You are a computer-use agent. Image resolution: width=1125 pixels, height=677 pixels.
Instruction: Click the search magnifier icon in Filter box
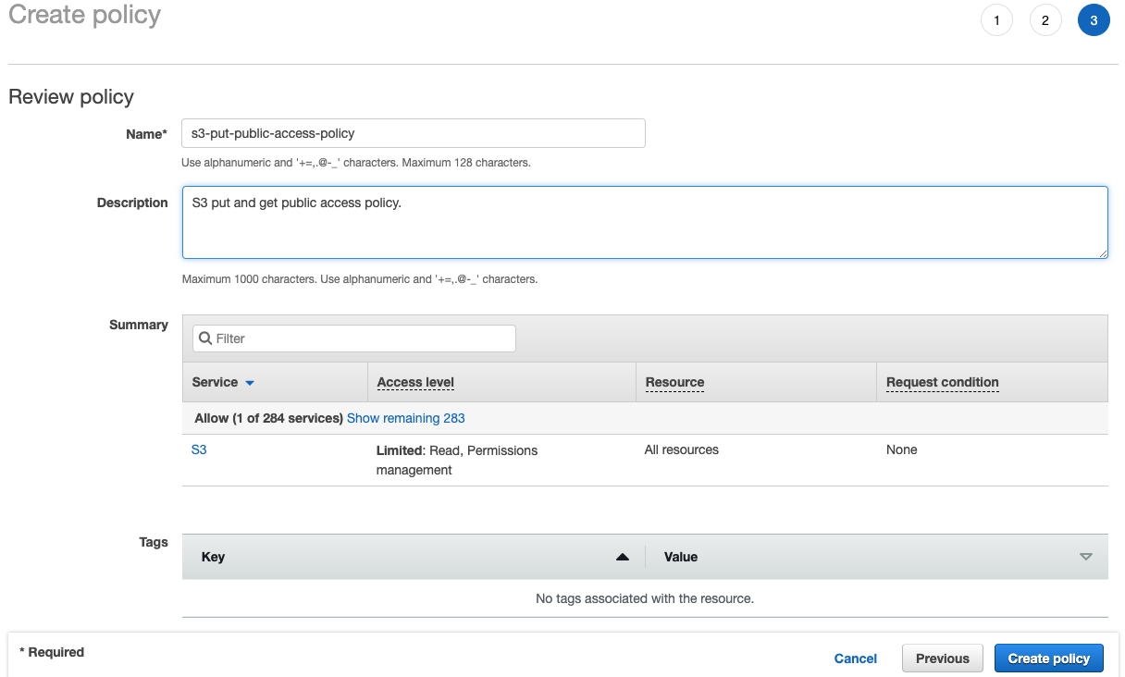click(x=205, y=338)
